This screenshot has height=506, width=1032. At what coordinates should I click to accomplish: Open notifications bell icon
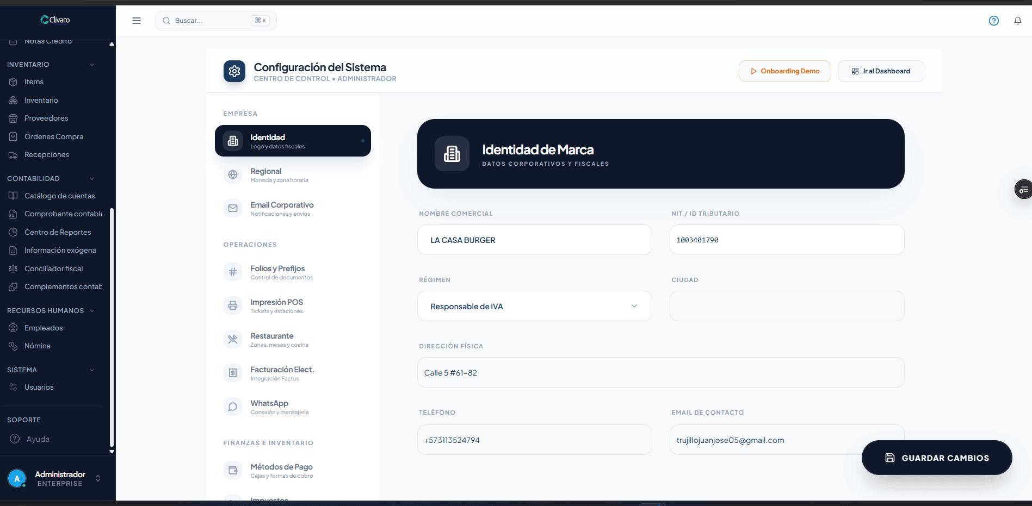(x=1017, y=21)
